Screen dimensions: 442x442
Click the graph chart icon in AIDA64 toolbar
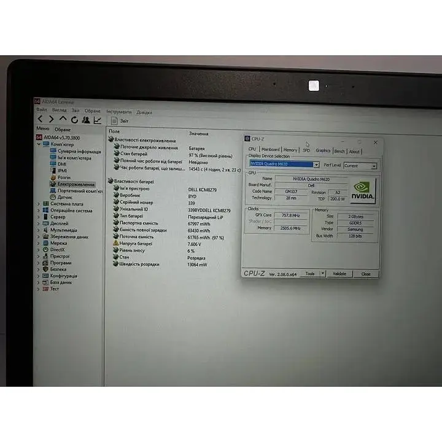pos(98,120)
